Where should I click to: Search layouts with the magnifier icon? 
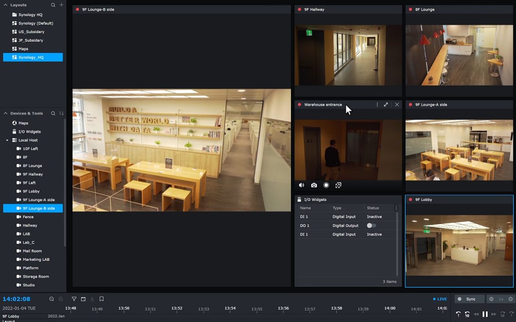pos(53,5)
